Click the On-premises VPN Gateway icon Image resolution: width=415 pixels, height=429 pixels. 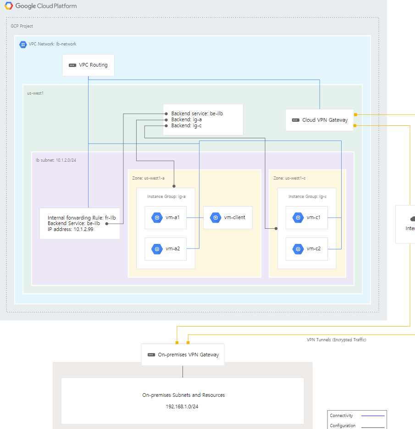click(151, 355)
